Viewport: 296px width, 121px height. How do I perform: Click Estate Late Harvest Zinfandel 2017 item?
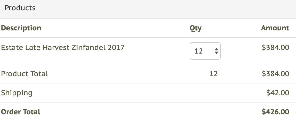point(63,48)
